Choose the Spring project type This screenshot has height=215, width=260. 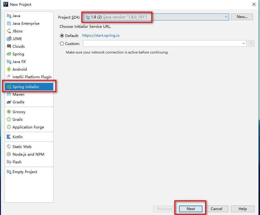(29, 54)
